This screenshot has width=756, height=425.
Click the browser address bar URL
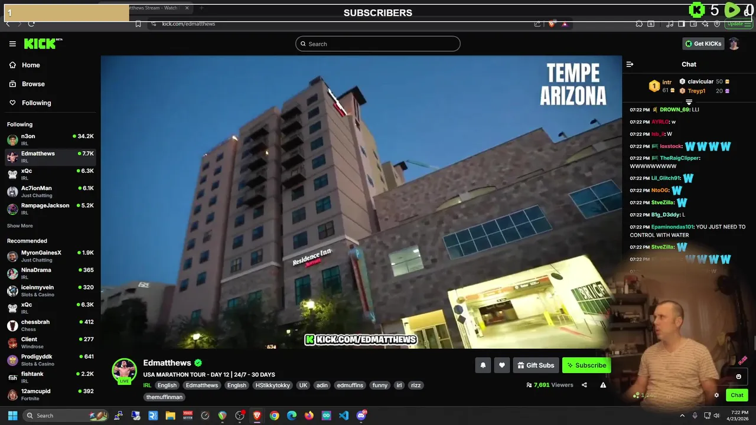pyautogui.click(x=188, y=24)
